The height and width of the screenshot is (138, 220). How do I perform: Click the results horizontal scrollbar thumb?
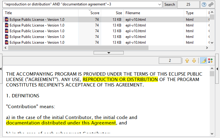click(78, 48)
